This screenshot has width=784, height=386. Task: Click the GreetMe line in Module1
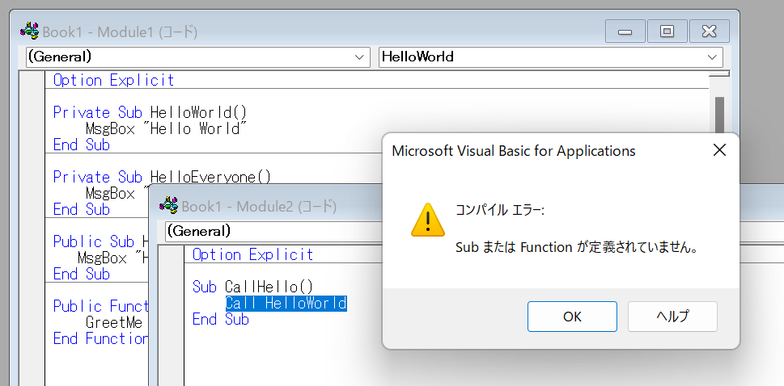(x=114, y=322)
